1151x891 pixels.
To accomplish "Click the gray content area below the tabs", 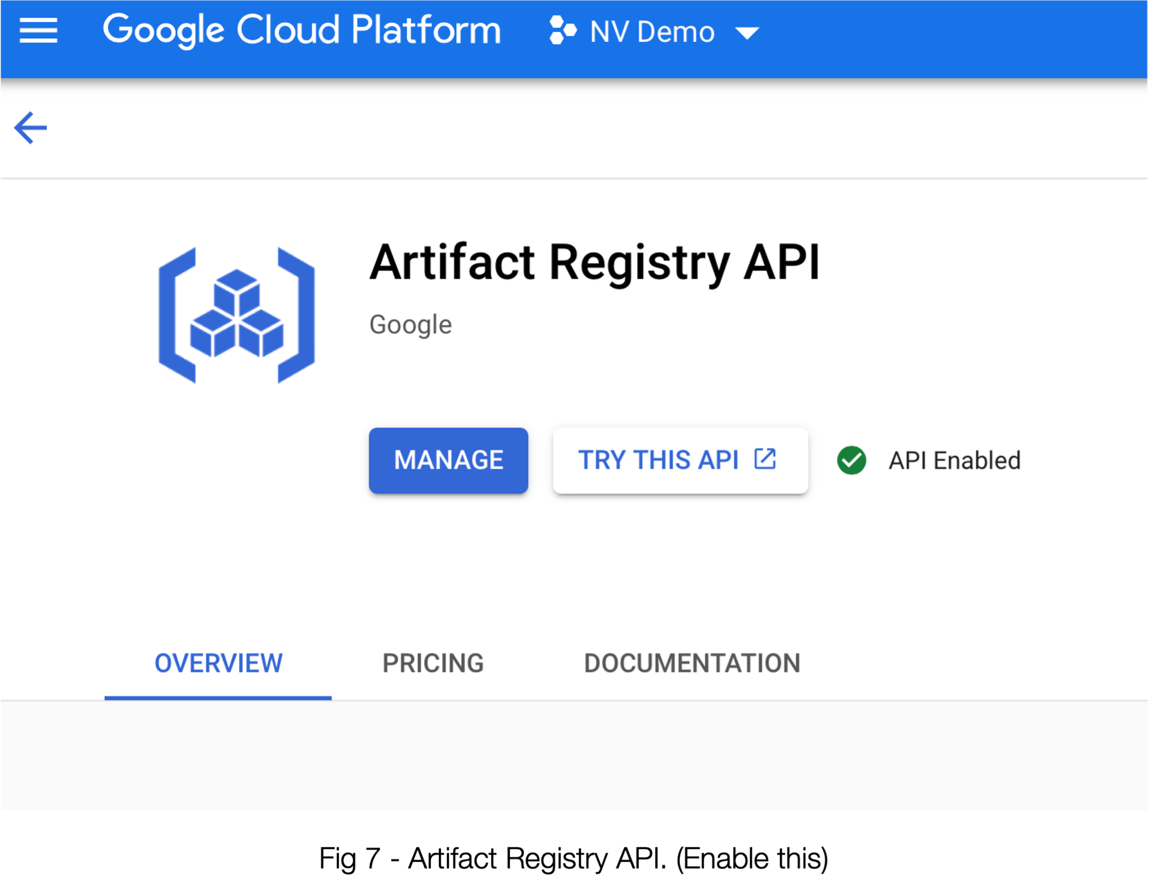I will pyautogui.click(x=574, y=754).
